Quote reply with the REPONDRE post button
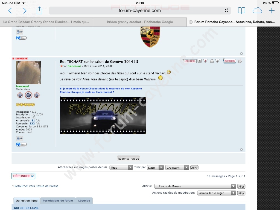The height and width of the screenshot is (210, 280). [x=229, y=61]
